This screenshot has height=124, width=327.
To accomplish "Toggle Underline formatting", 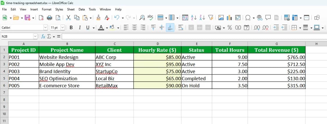I will tap(88, 27).
